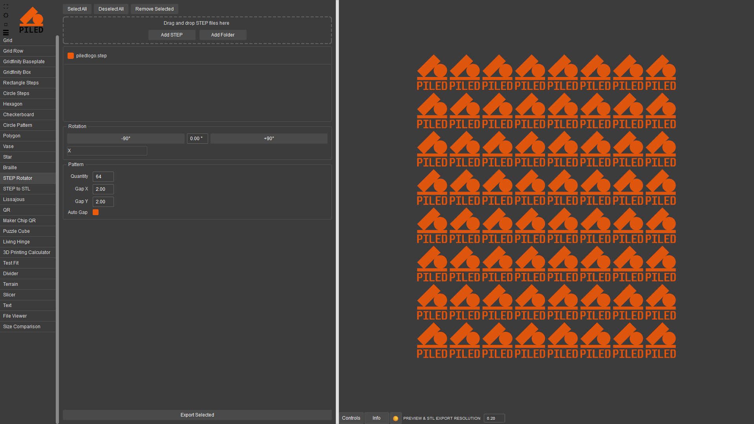Click the export resolution value field
Image resolution: width=754 pixels, height=424 pixels.
[x=494, y=419]
